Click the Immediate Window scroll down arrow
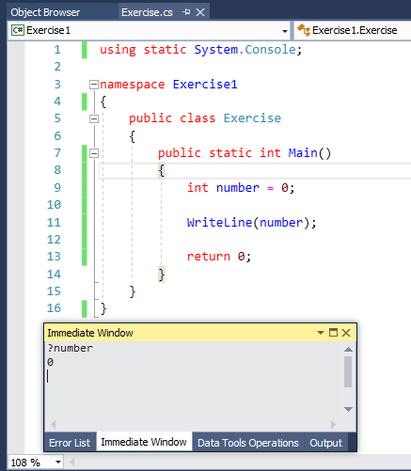This screenshot has width=411, height=471. coord(348,409)
